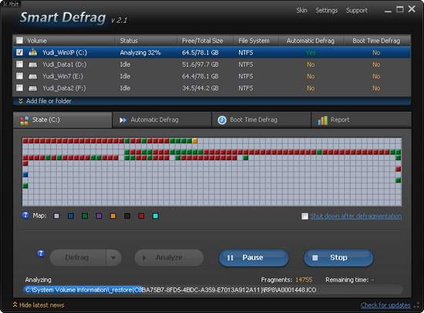Collapse the latest news panel
Screen dimensions: 424x313
(39, 305)
